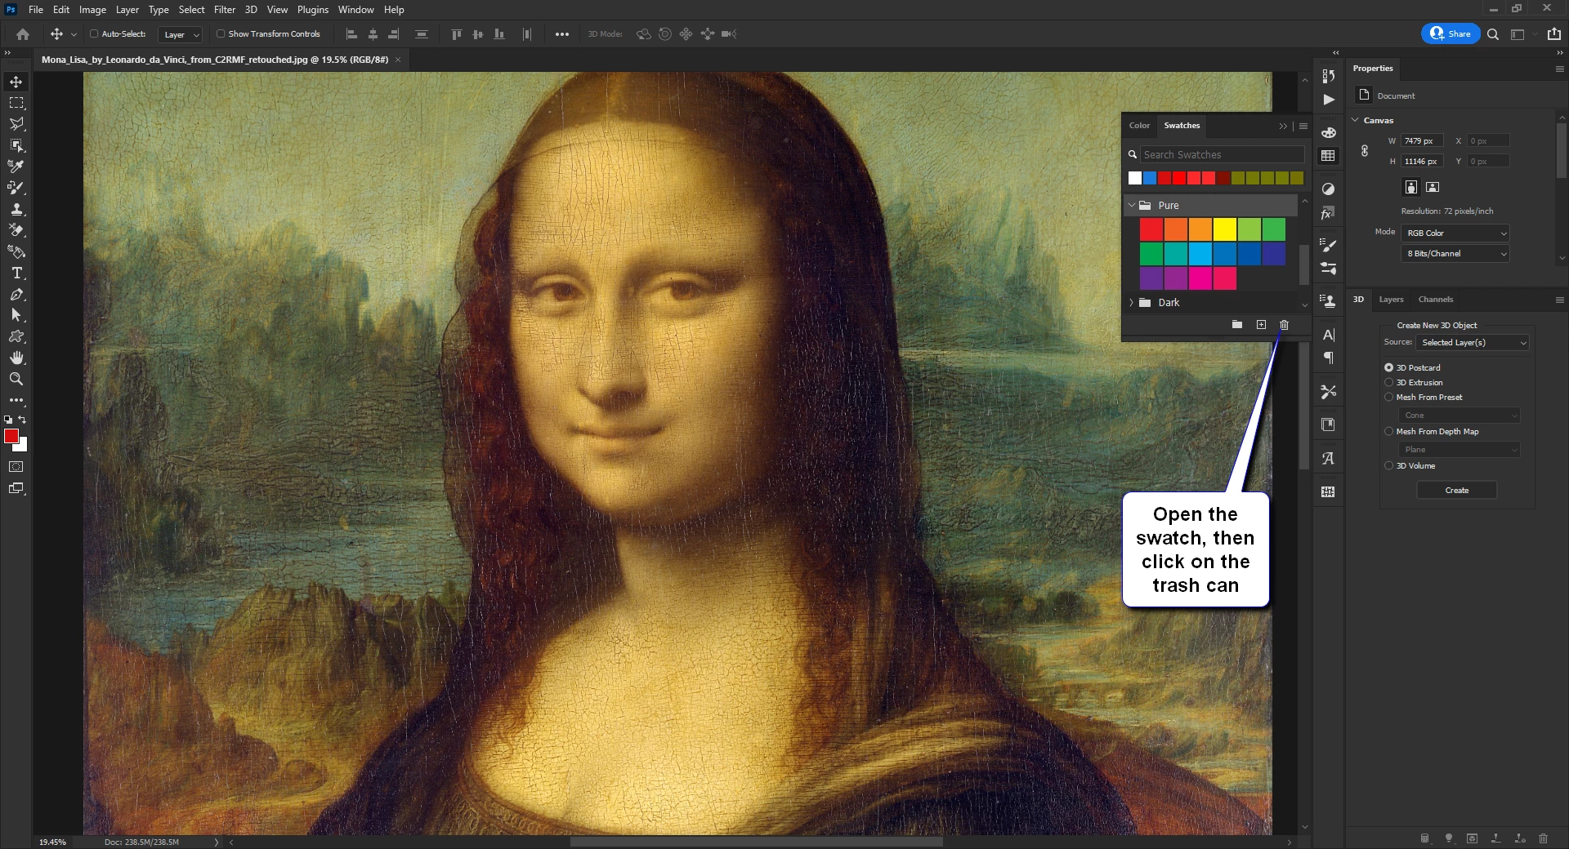
Task: Open the Filter menu
Action: point(225,10)
